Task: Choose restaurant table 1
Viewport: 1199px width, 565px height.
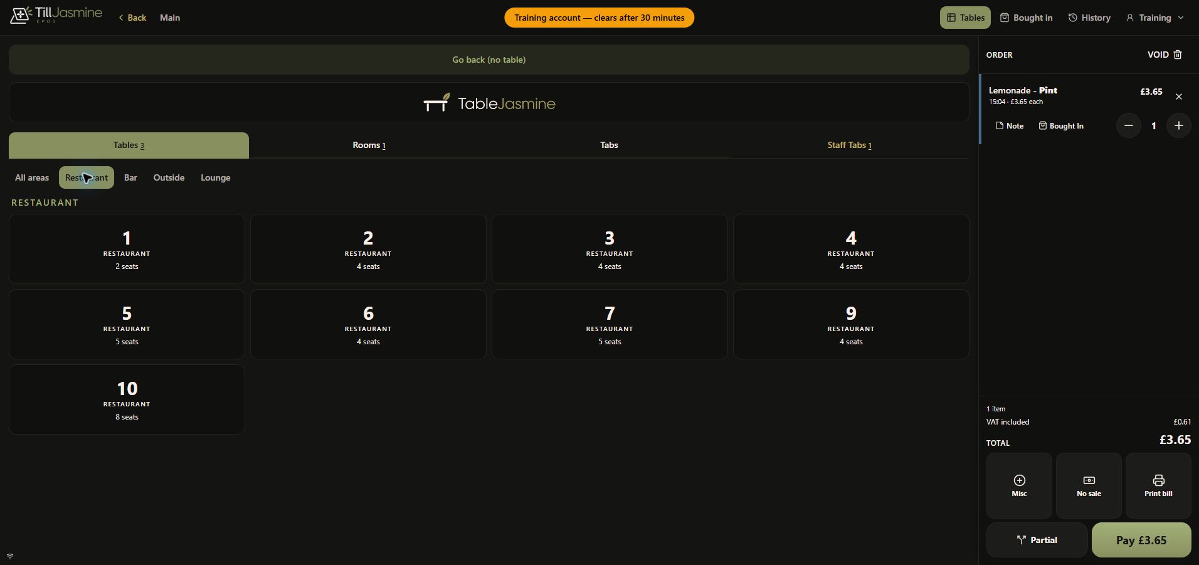Action: click(x=127, y=249)
